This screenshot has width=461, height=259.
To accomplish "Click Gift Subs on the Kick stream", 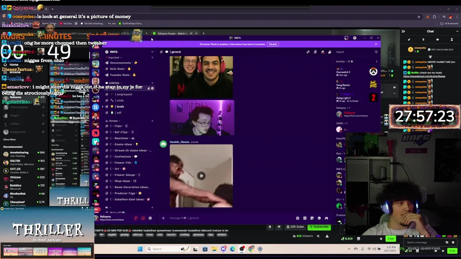I will [295, 227].
